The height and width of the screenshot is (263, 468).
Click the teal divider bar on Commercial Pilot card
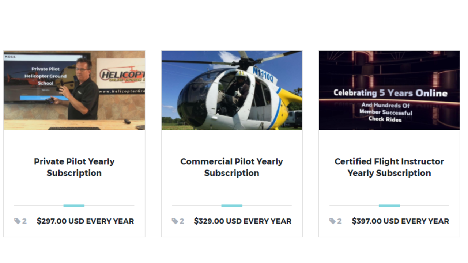[232, 206]
